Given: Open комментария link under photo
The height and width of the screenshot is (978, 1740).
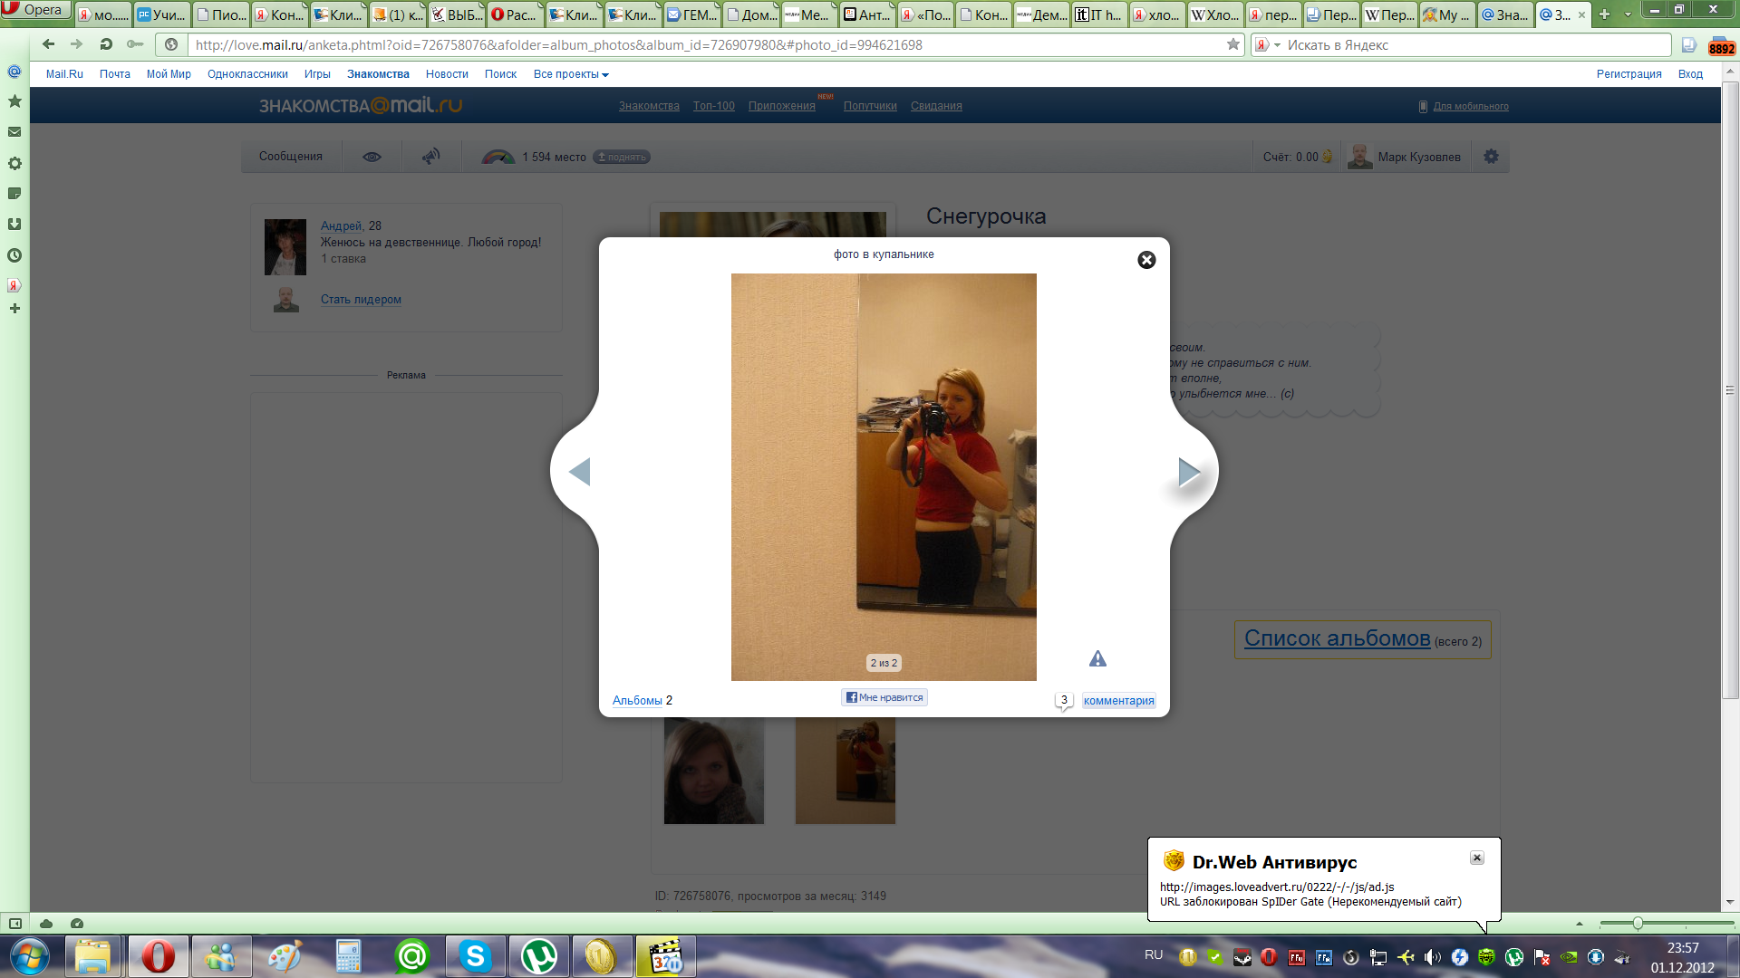Looking at the screenshot, I should [x=1118, y=701].
